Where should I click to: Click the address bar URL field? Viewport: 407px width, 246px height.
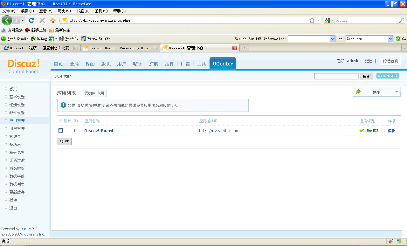point(188,20)
